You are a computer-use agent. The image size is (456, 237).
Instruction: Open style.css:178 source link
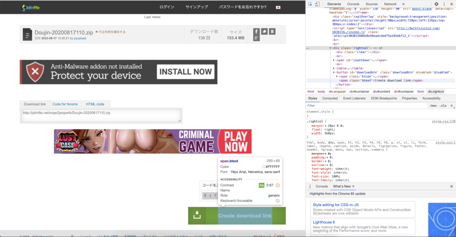pos(444,121)
